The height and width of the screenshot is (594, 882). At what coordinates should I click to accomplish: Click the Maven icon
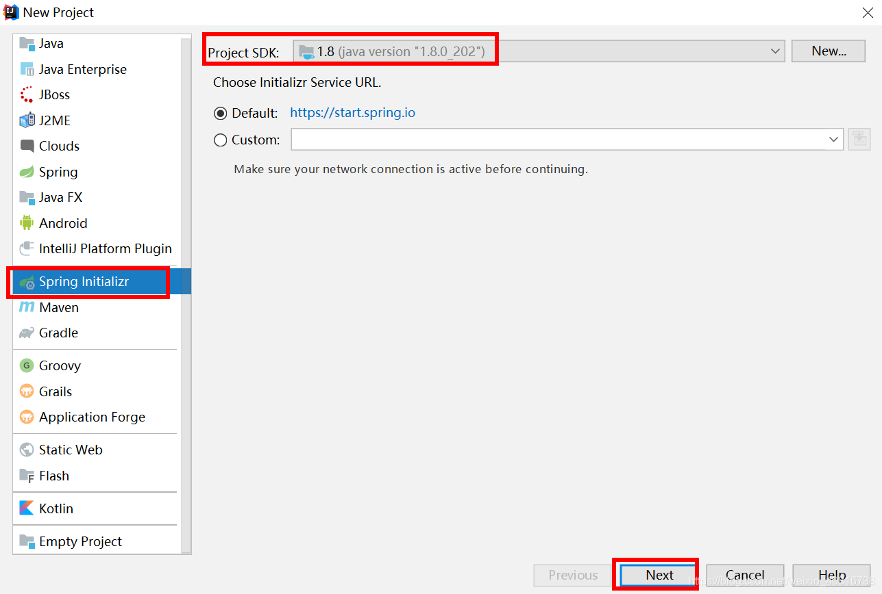(x=27, y=307)
